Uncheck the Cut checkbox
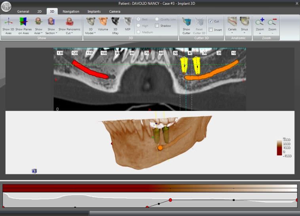 point(211,21)
